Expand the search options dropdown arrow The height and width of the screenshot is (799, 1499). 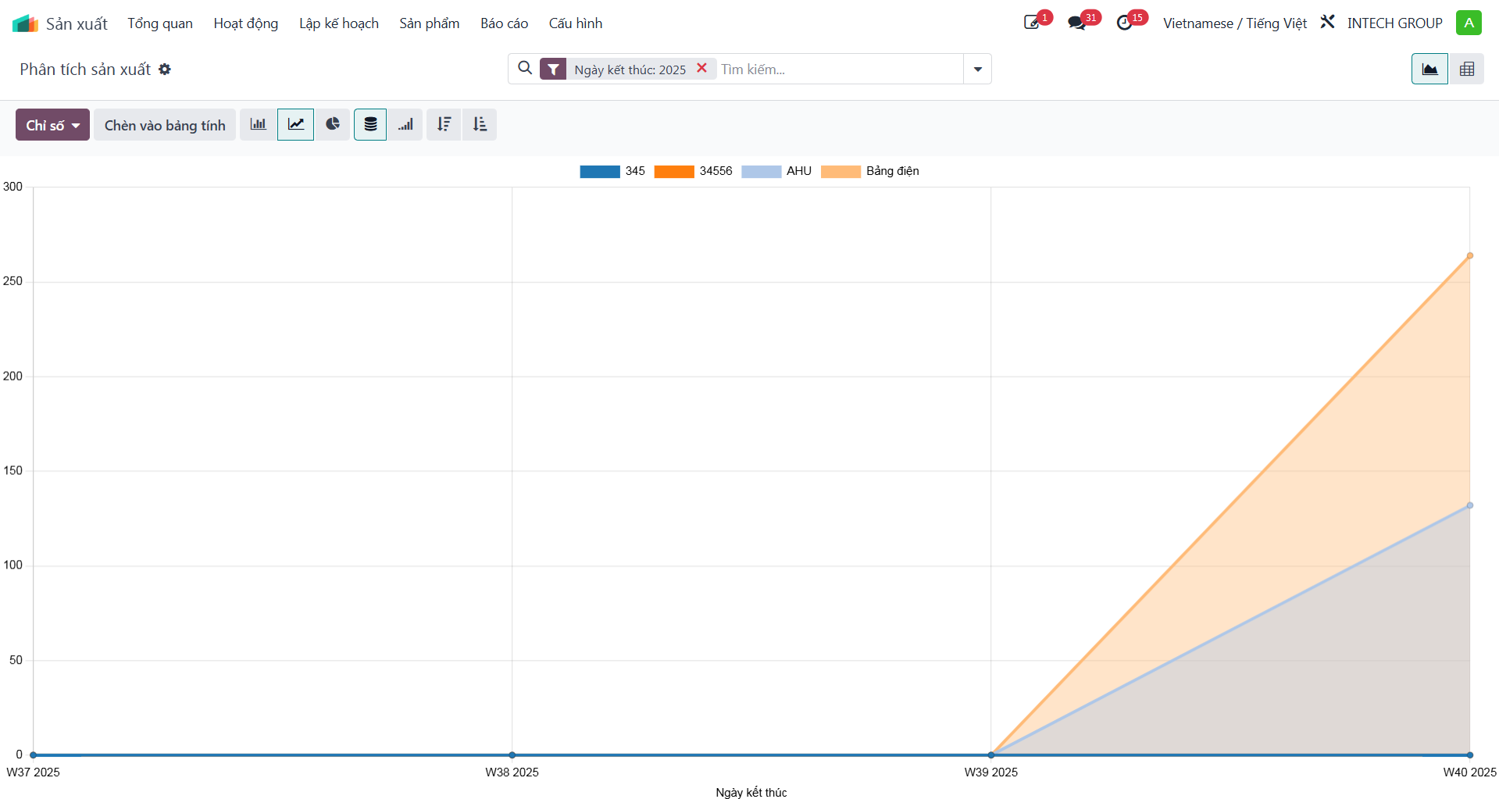pos(977,69)
